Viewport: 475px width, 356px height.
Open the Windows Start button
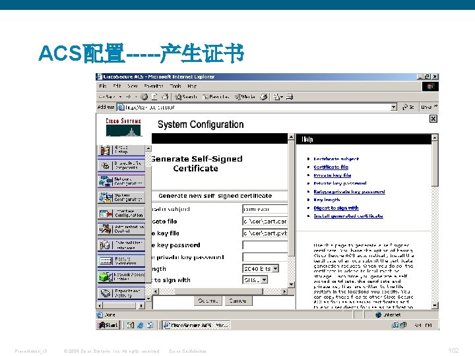coord(108,325)
